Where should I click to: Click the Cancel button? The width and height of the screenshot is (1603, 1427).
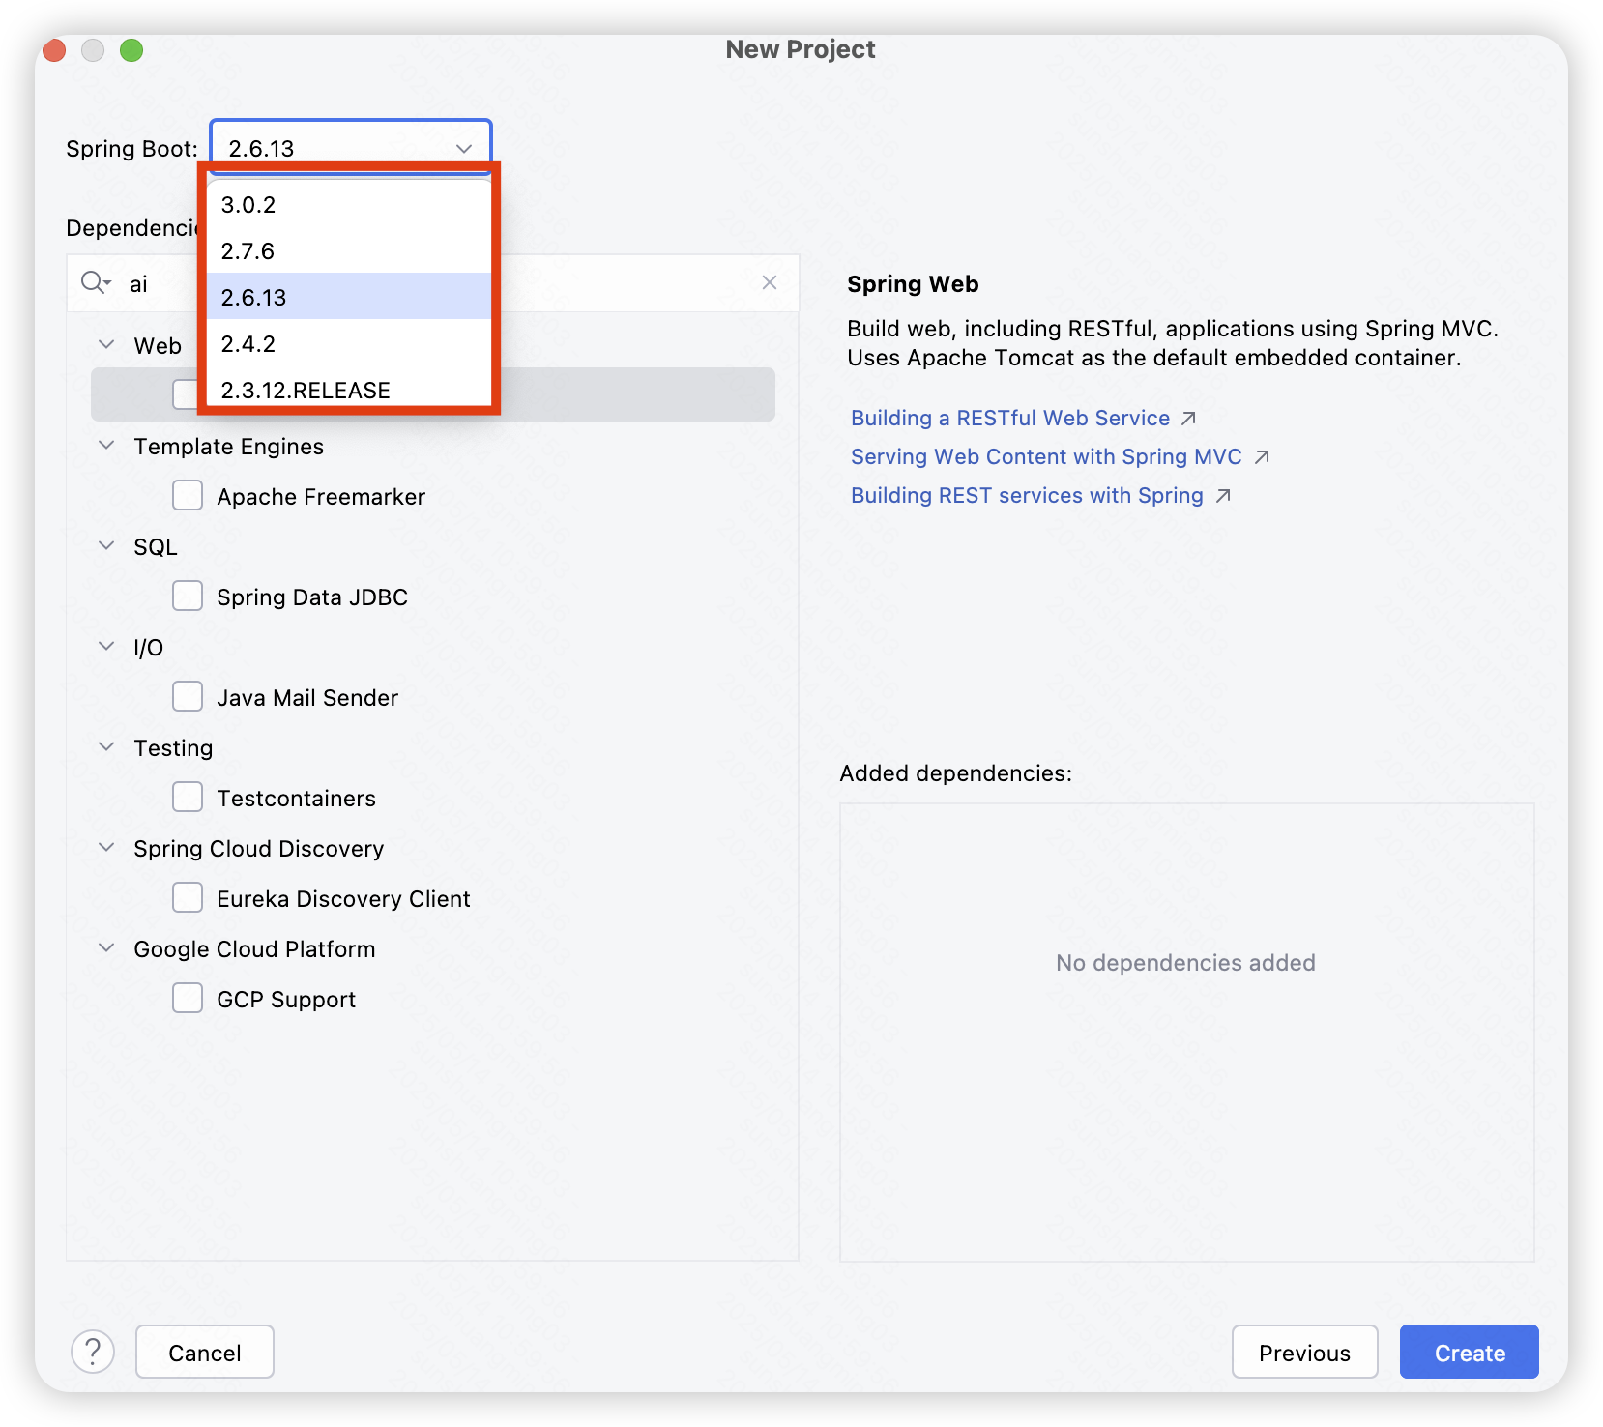[205, 1352]
